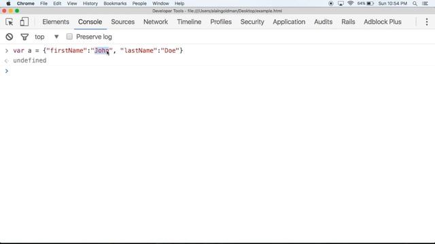Clear the console with the ban icon
This screenshot has height=244, width=435.
[x=9, y=37]
